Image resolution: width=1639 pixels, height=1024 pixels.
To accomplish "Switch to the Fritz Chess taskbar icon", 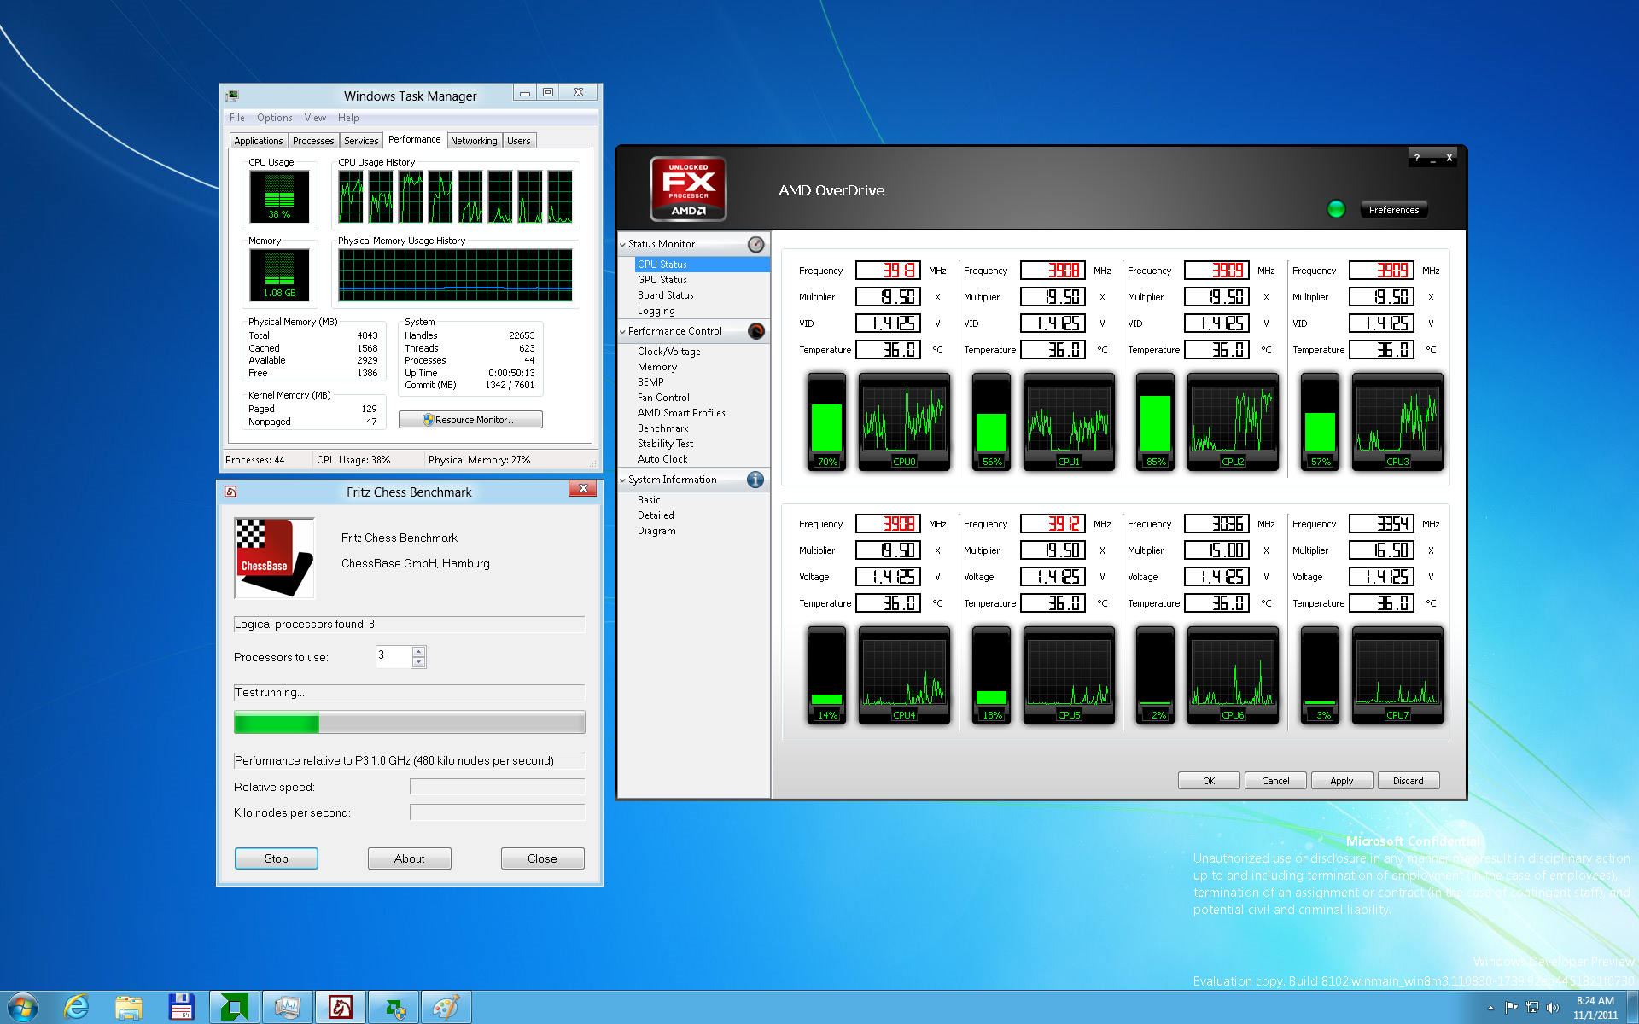I will pyautogui.click(x=341, y=1007).
